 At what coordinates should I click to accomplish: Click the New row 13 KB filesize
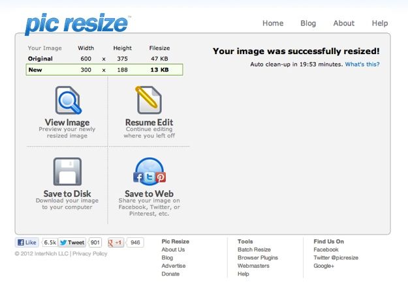coord(159,70)
